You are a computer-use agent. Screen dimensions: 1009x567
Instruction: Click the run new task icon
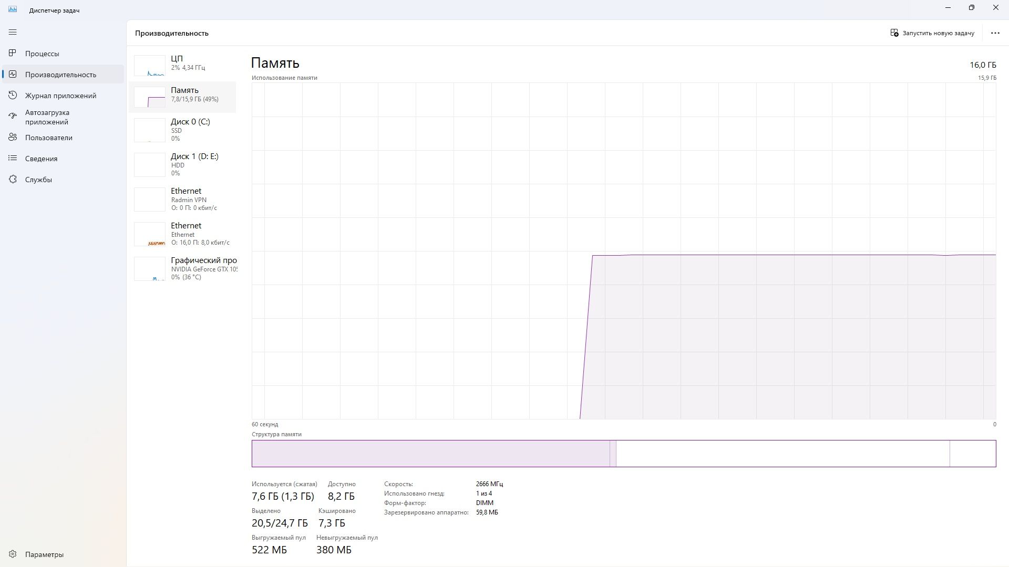[x=894, y=33]
